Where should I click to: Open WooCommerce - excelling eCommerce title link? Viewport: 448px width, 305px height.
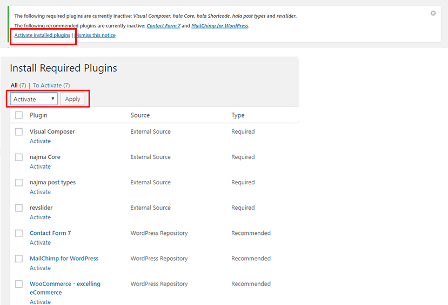pyautogui.click(x=65, y=288)
